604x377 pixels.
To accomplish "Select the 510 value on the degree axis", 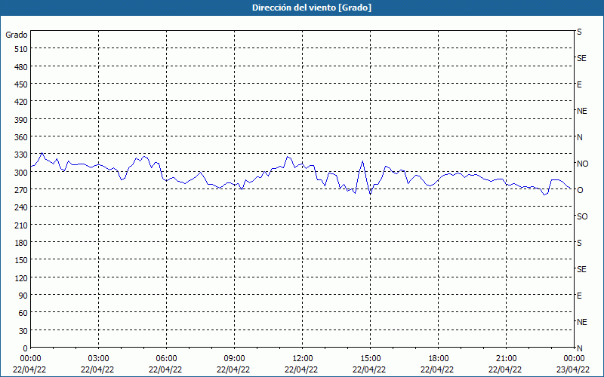I will point(21,49).
